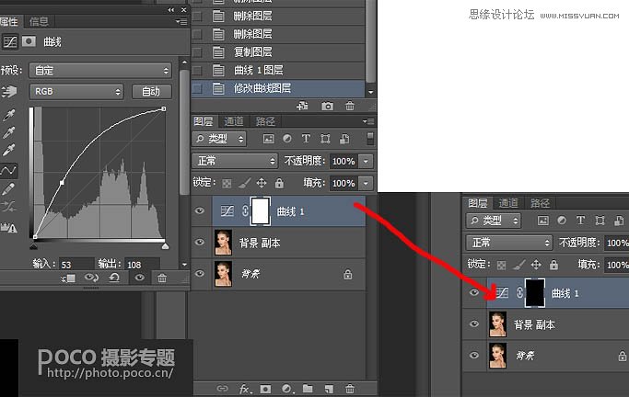Select the black point eyedropper in Curves
629x397 pixels.
11,113
